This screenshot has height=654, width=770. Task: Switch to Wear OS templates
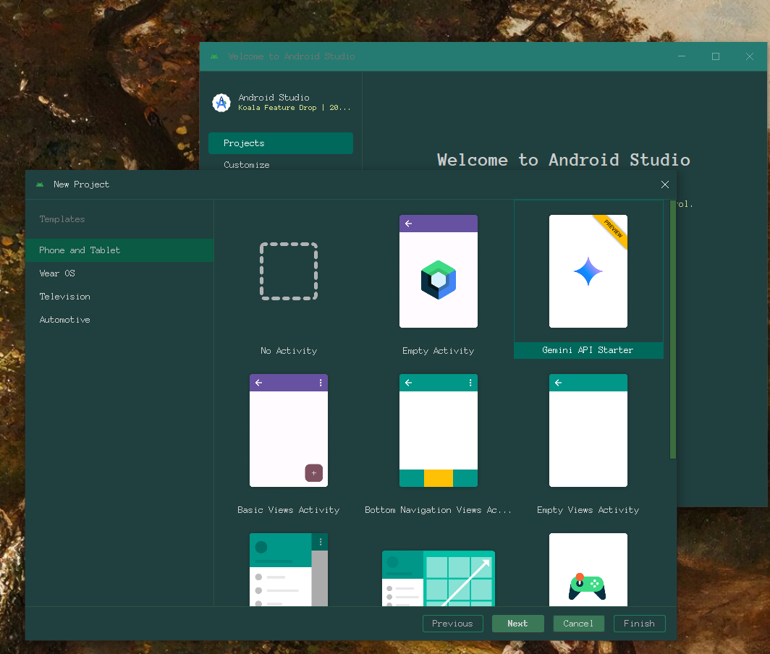coord(119,273)
